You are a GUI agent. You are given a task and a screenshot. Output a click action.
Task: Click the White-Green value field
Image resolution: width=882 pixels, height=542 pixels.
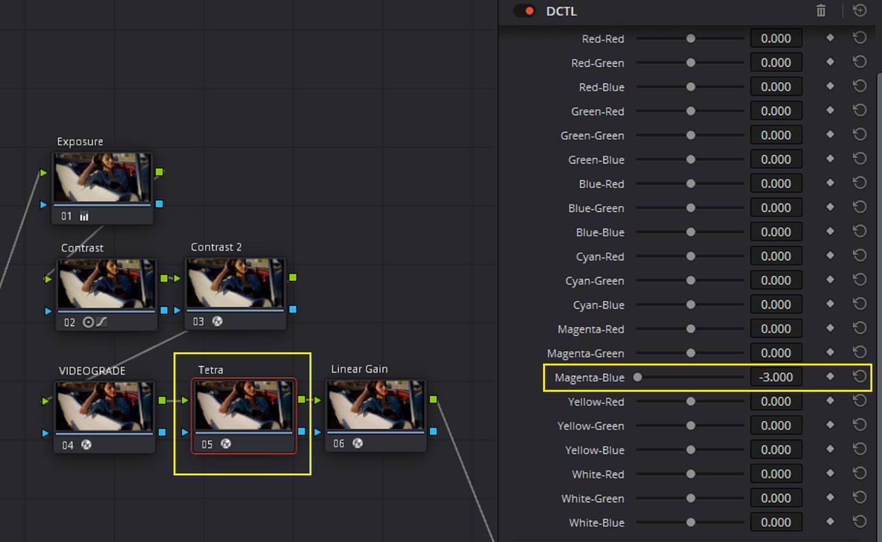coord(776,498)
